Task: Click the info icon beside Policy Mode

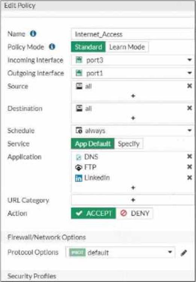Action: pyautogui.click(x=52, y=47)
